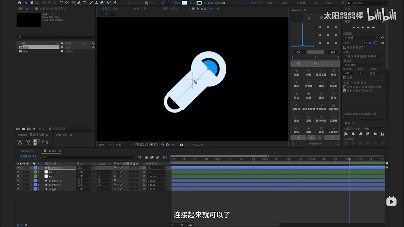404x227 pixels.
Task: Expand layer 1 properties triangle
Action: click(32, 168)
